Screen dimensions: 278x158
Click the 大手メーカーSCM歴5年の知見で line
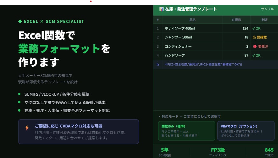(45, 76)
